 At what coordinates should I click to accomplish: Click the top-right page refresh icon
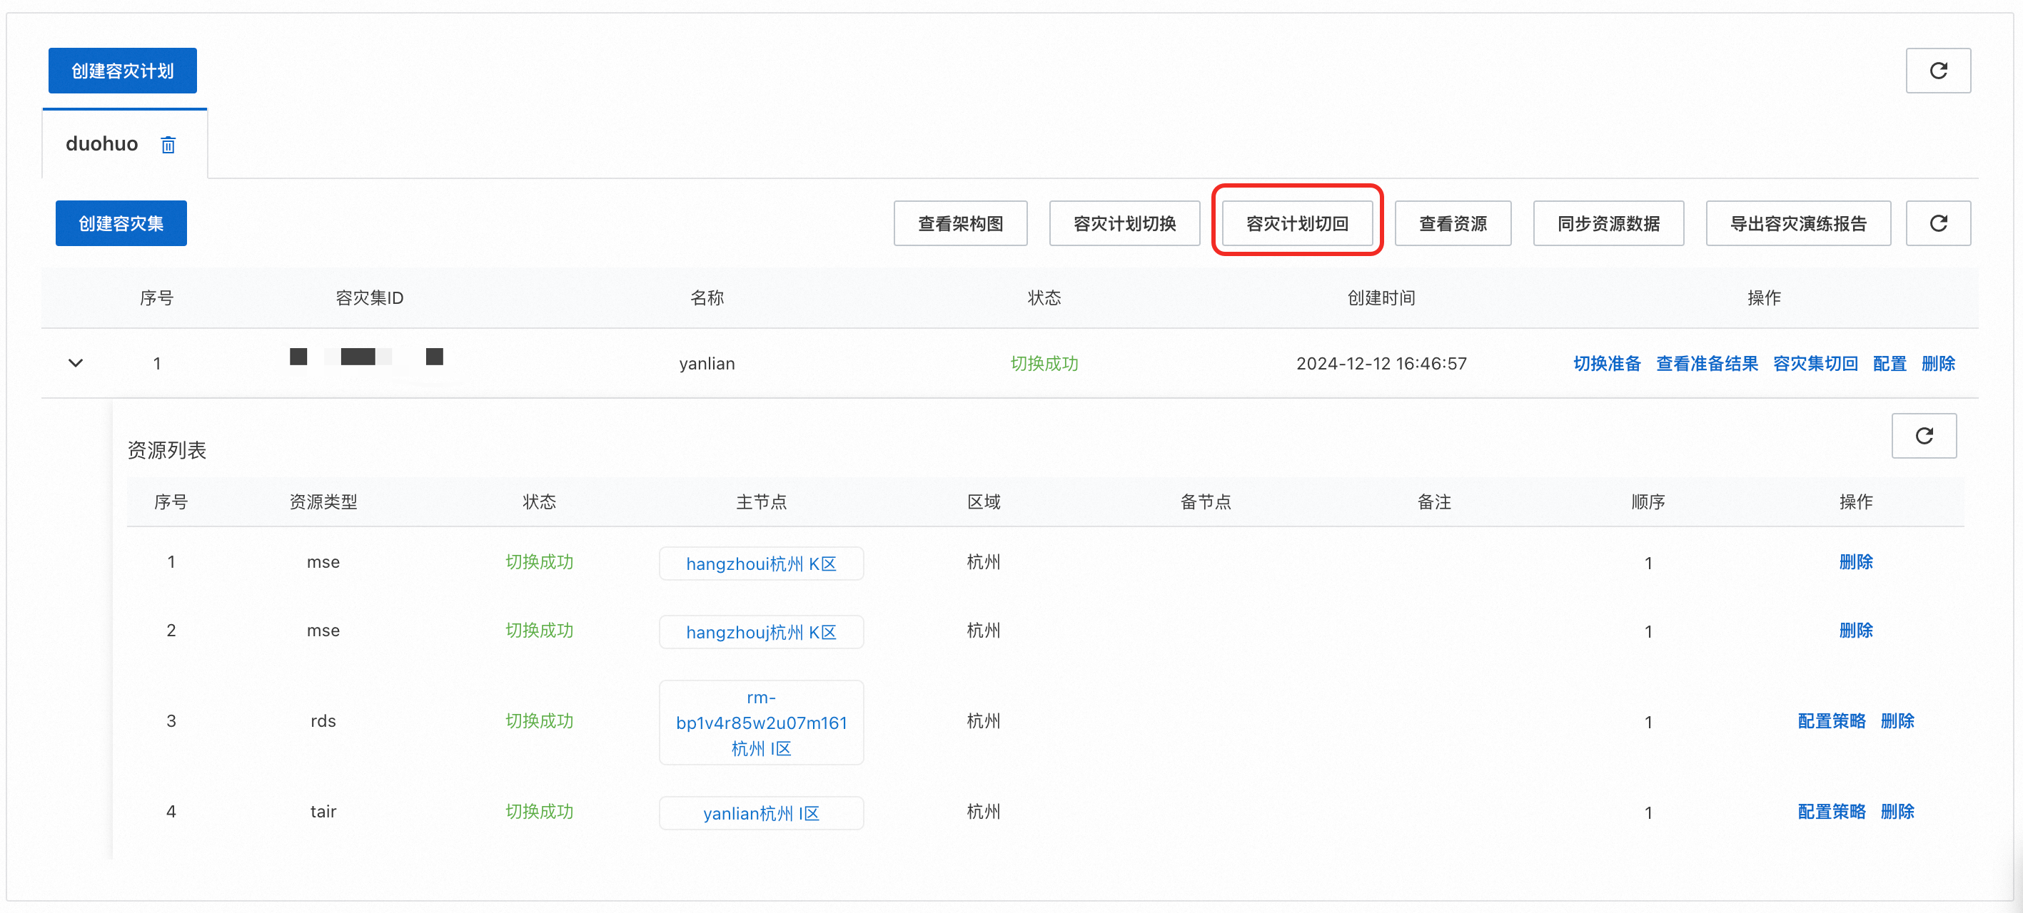point(1937,71)
